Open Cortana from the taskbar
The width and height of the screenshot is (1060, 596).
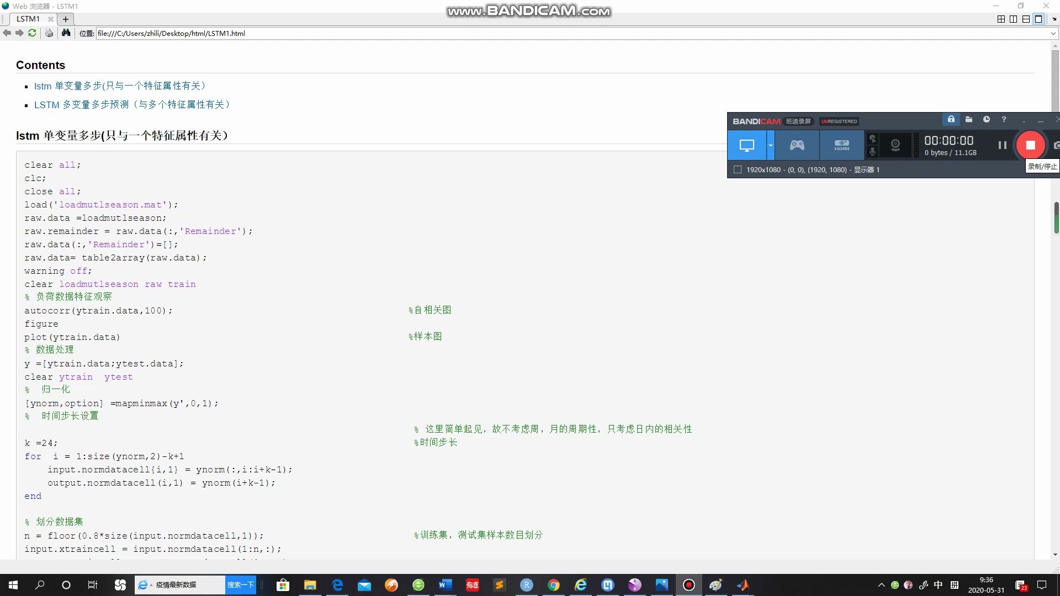[x=66, y=585]
